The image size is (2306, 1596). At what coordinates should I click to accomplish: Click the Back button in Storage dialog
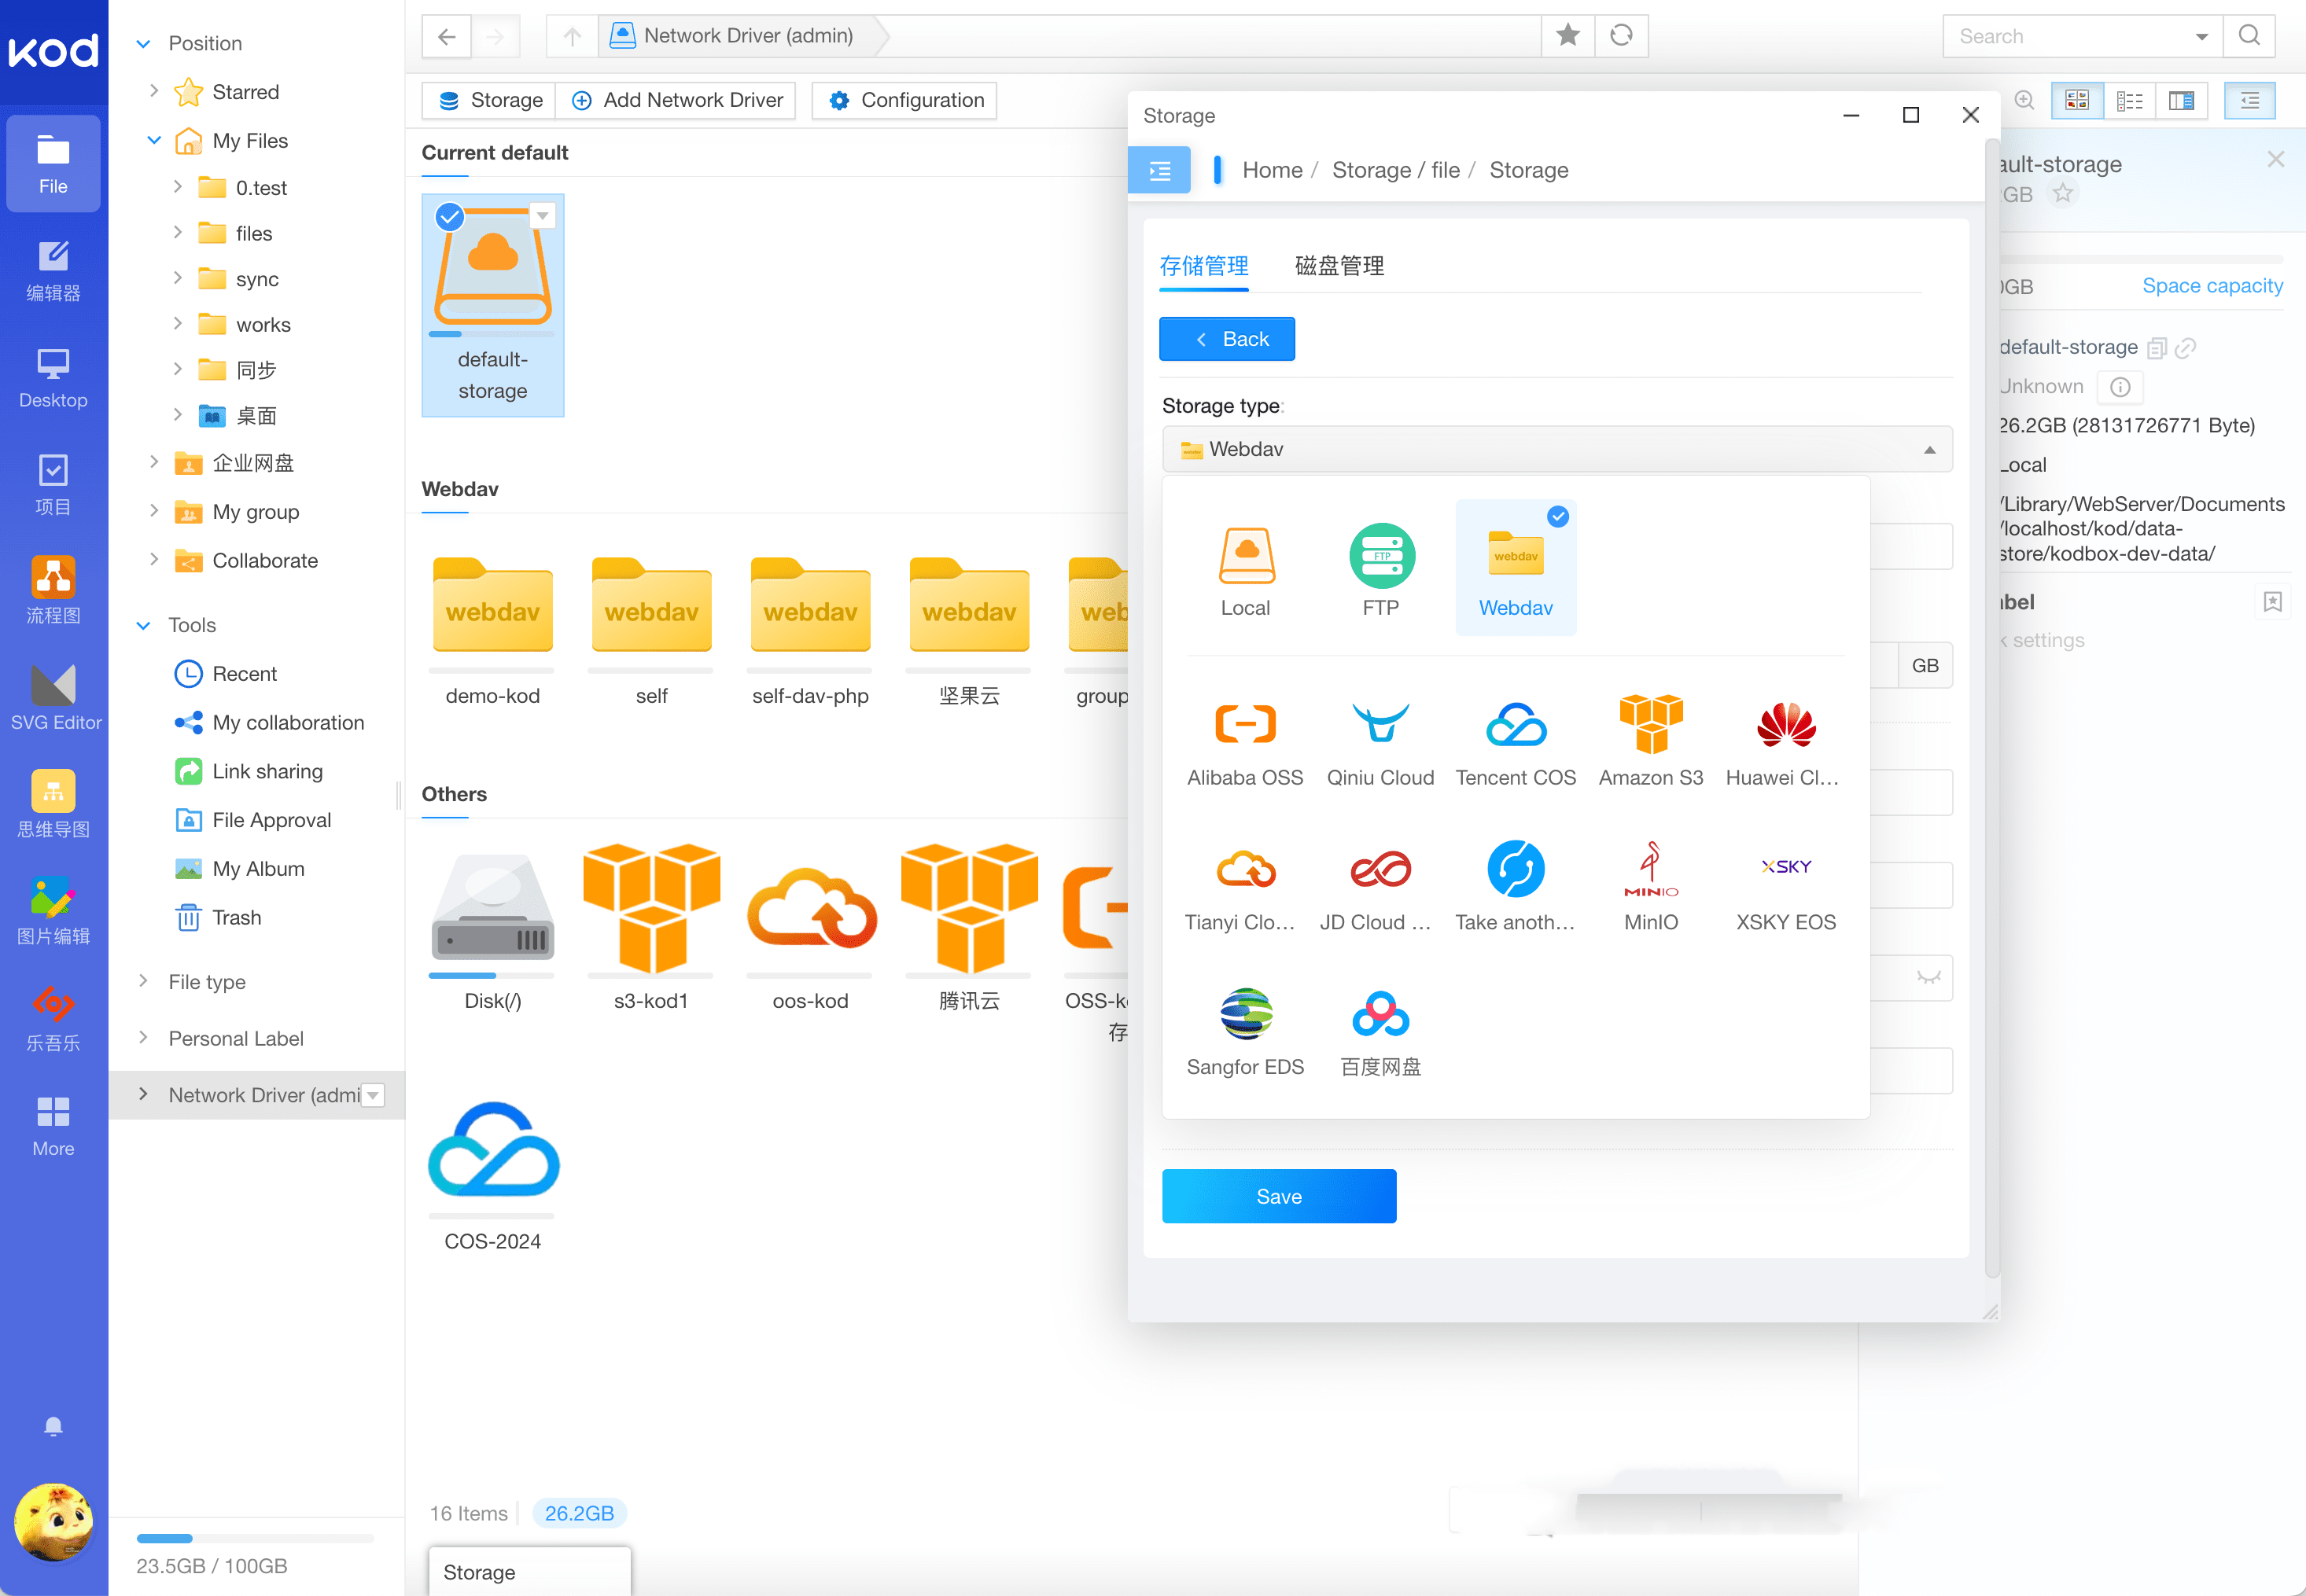[x=1228, y=339]
